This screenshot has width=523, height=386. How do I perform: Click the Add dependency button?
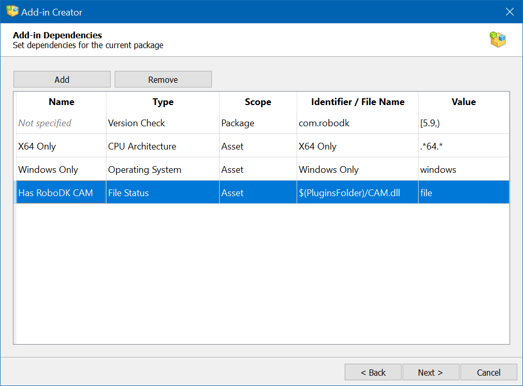click(62, 80)
